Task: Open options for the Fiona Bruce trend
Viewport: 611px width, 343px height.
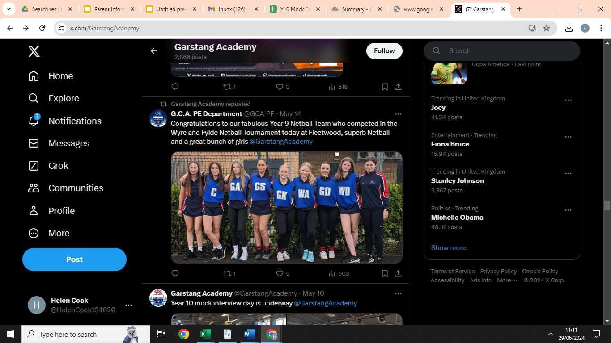Action: click(x=568, y=137)
